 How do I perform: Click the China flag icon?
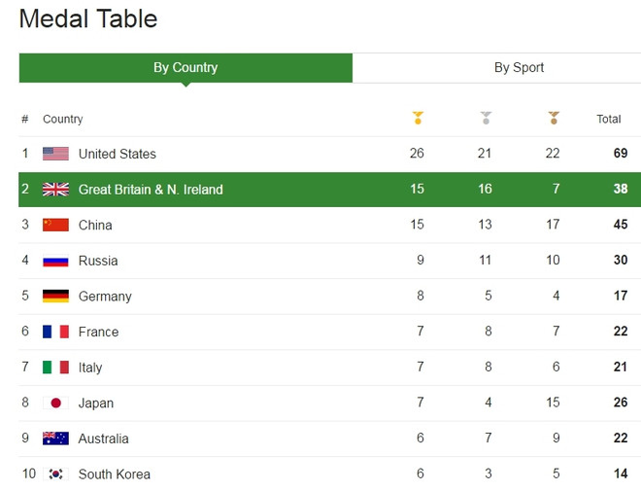point(55,225)
